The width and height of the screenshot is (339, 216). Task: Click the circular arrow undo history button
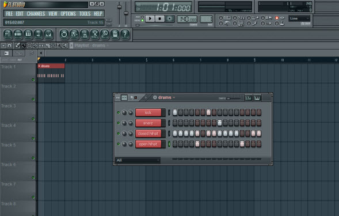coord(64,34)
